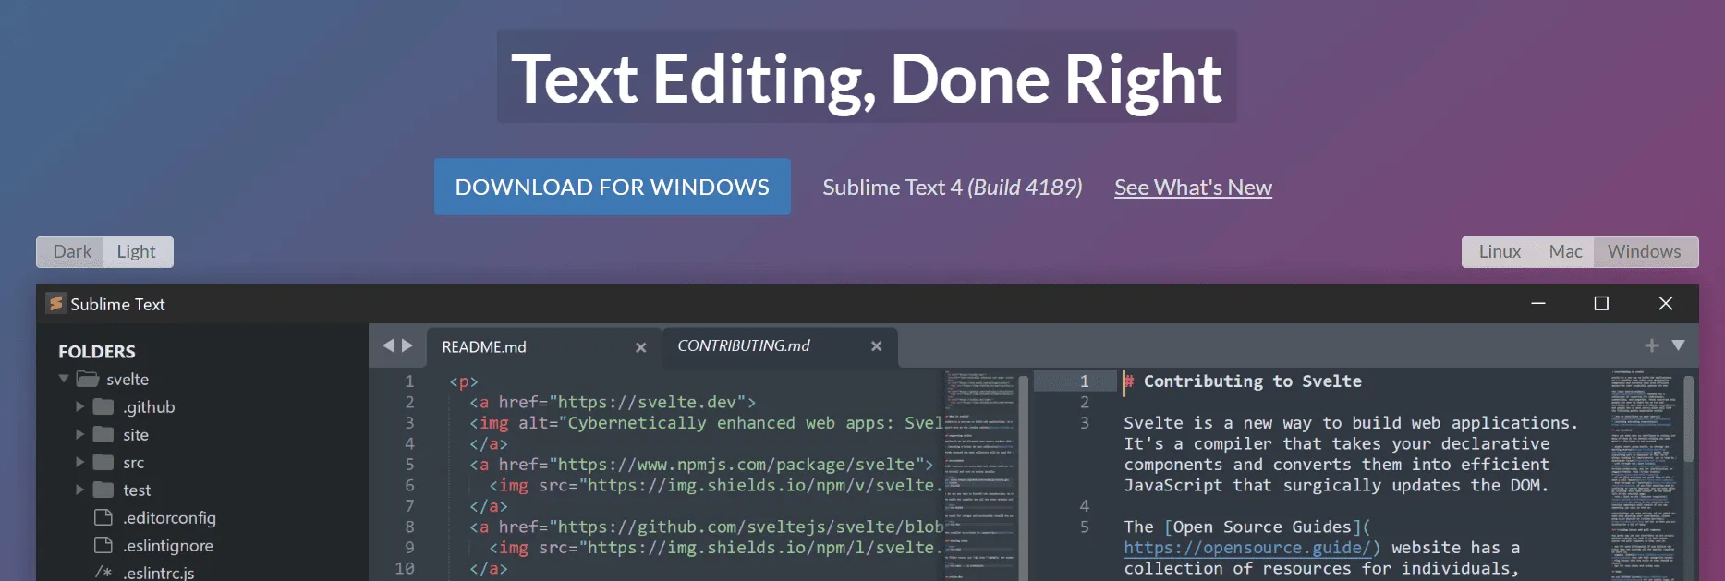The width and height of the screenshot is (1725, 581).
Task: Open the See What's New link
Action: pos(1193,188)
